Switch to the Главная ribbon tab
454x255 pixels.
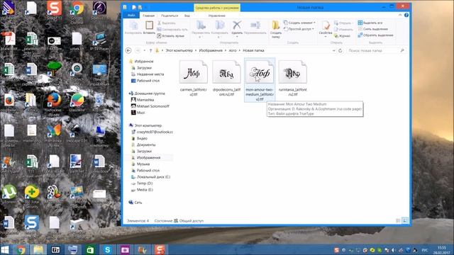click(148, 16)
